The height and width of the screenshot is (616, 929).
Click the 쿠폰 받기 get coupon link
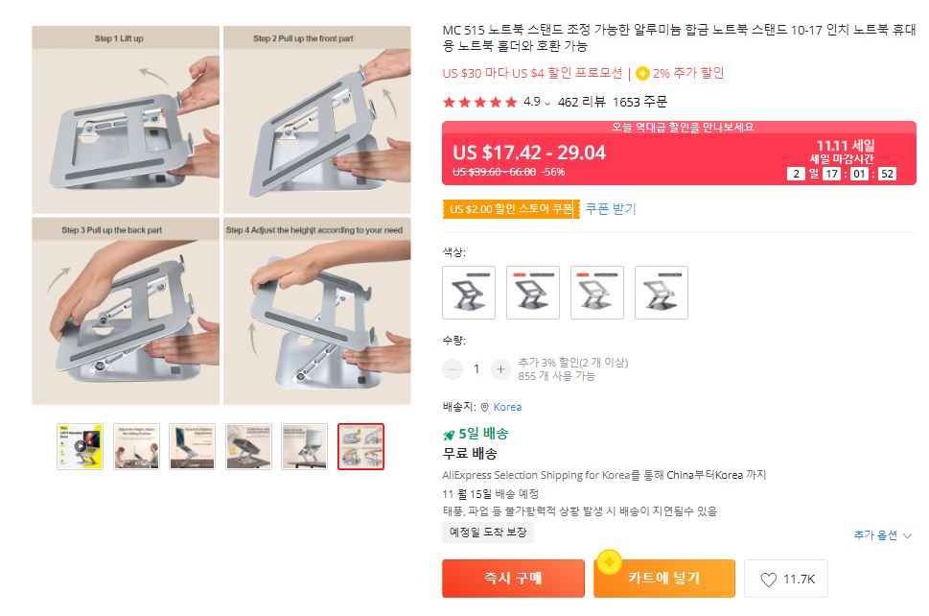611,209
